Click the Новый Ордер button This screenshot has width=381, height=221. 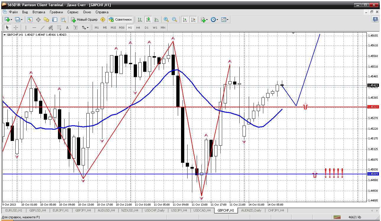pyautogui.click(x=84, y=19)
